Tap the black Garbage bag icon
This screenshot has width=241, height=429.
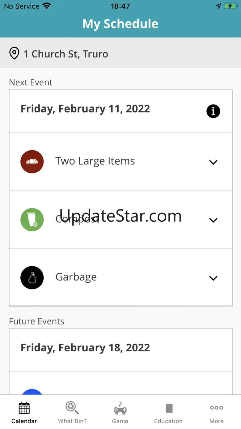tap(32, 278)
